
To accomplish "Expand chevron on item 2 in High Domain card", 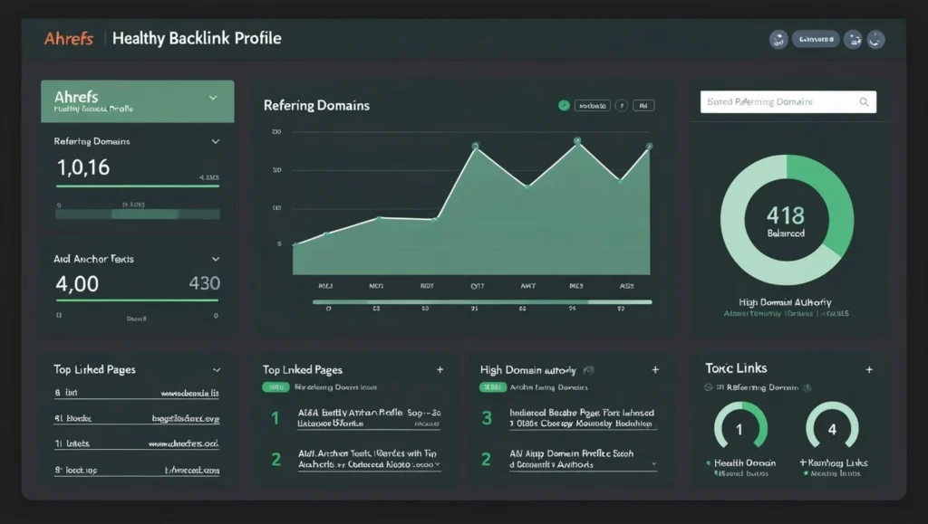I will point(654,464).
